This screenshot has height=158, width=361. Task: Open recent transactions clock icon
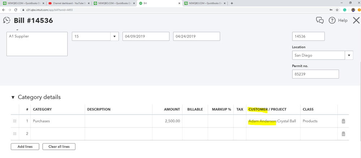click(x=7, y=21)
